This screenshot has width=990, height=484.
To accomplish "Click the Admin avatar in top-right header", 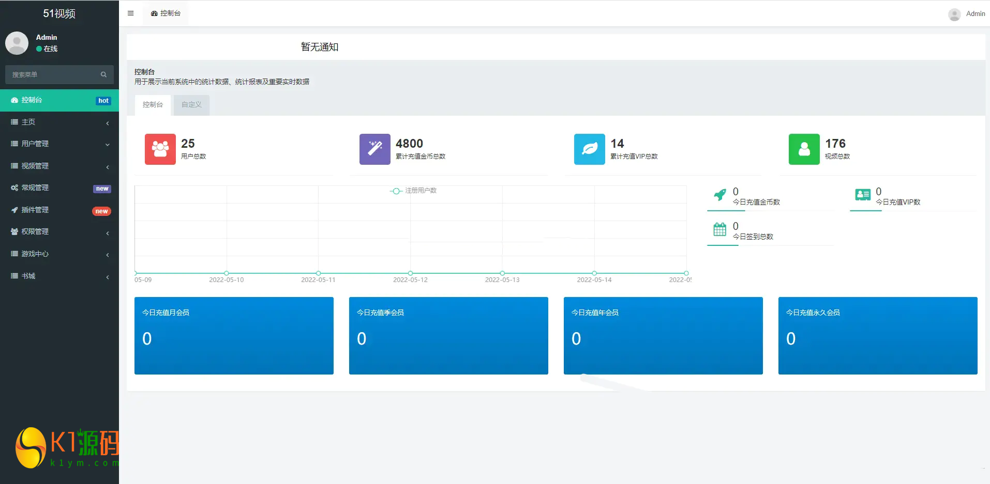I will click(x=954, y=14).
